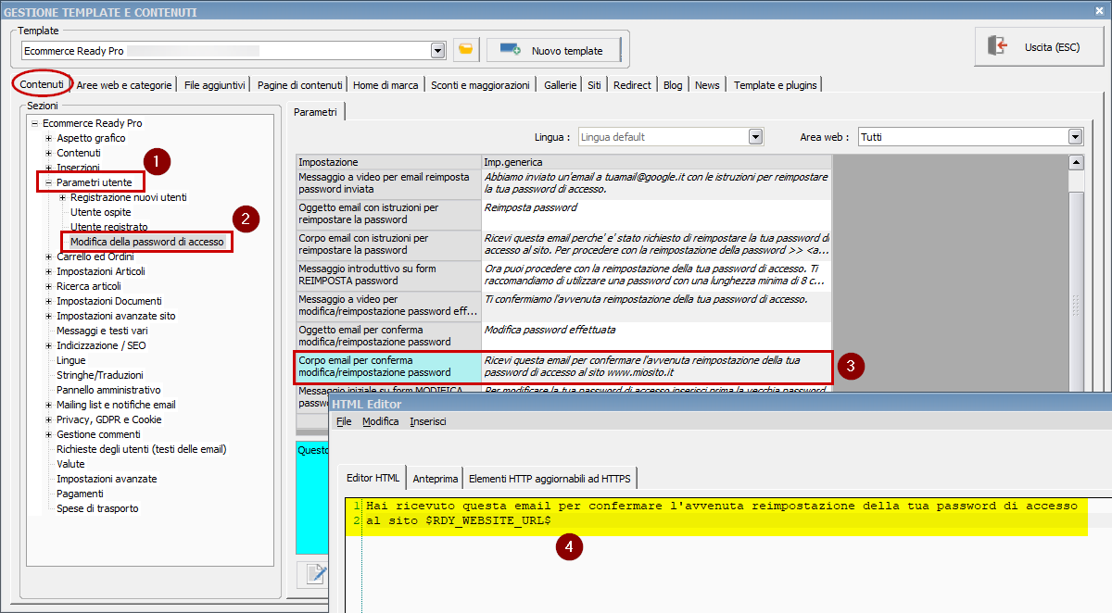
Task: Select Stringhe/Traduzioni tree item
Action: (x=100, y=375)
